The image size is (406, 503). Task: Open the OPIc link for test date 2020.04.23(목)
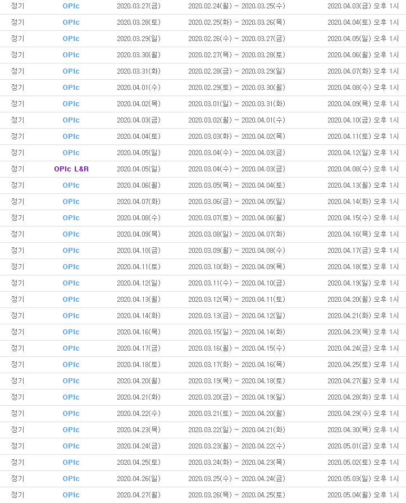(x=71, y=430)
